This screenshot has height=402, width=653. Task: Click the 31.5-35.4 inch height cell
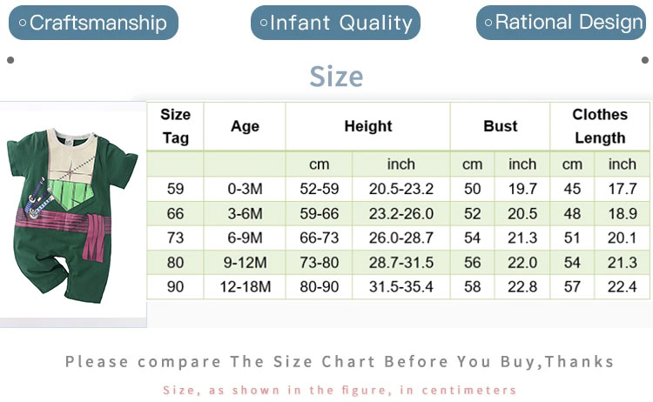pos(401,286)
